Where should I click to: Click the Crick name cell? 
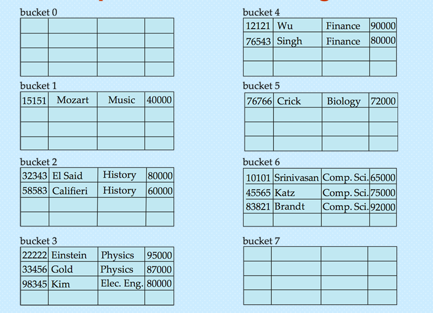coord(289,101)
